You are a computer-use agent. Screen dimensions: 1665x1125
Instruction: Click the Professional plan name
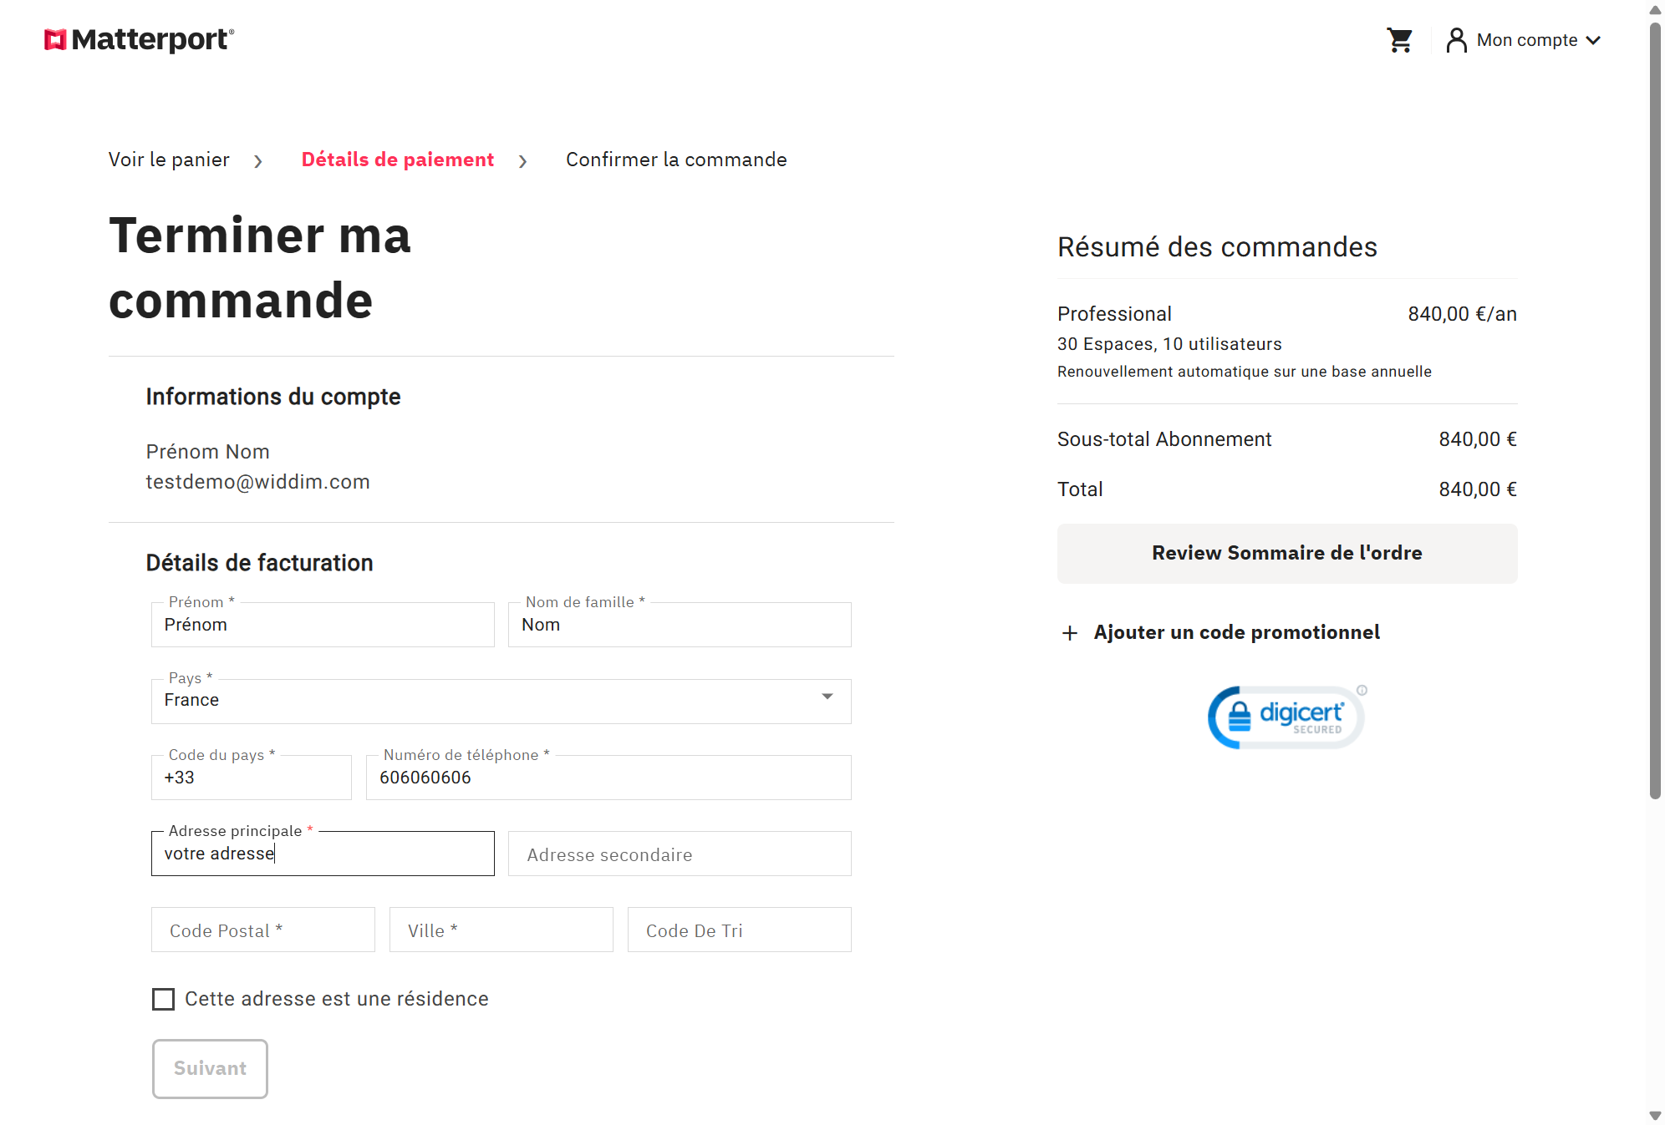(1114, 314)
